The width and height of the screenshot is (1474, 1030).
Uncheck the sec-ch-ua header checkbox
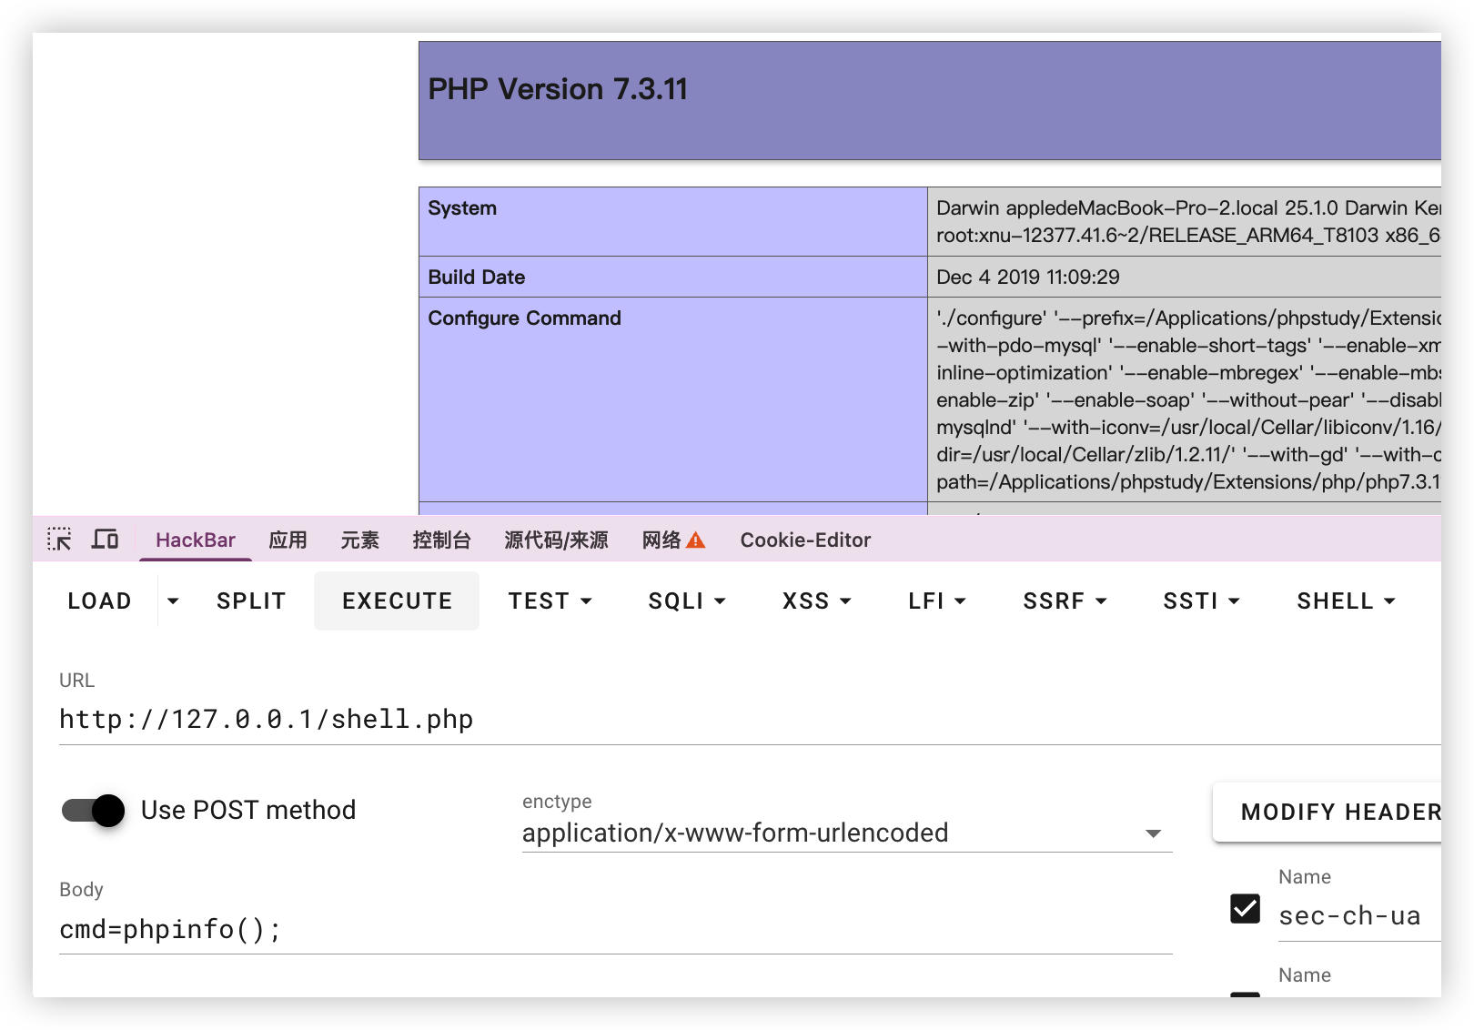tap(1245, 908)
